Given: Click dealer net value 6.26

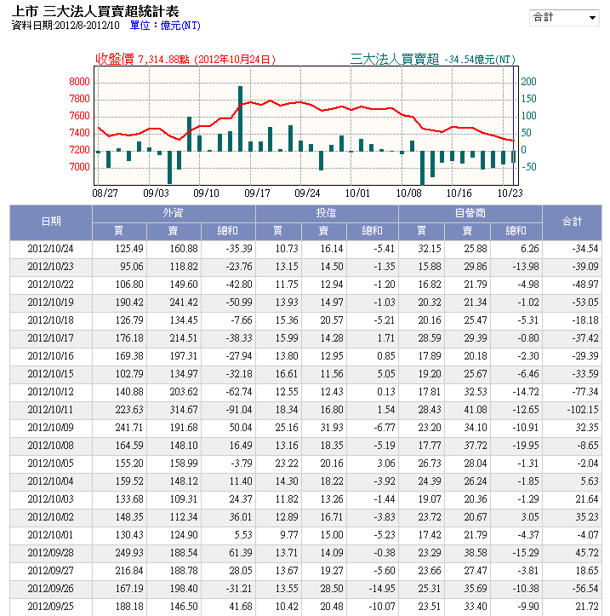Looking at the screenshot, I should (530, 249).
